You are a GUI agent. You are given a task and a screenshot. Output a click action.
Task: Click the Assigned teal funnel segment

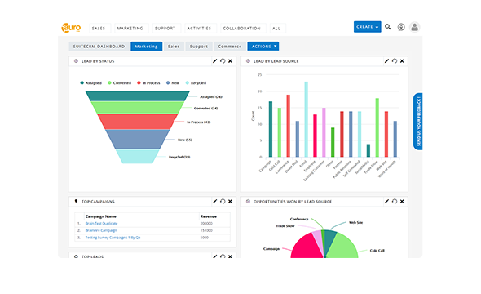(x=137, y=96)
